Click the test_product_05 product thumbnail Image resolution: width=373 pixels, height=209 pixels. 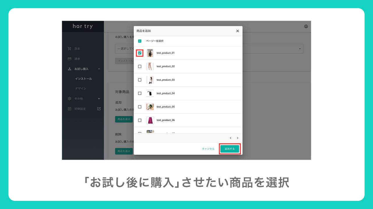click(x=150, y=107)
